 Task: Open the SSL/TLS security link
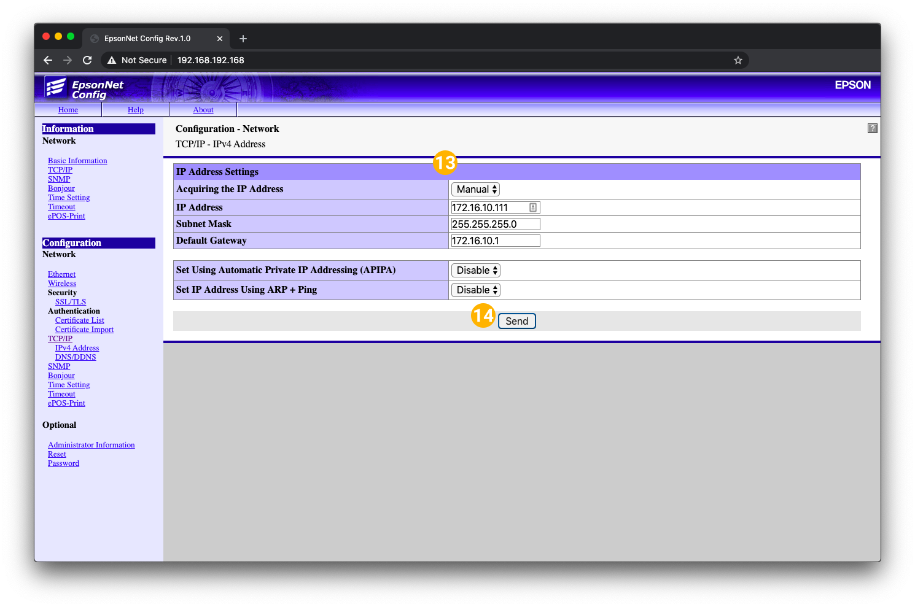click(x=71, y=302)
